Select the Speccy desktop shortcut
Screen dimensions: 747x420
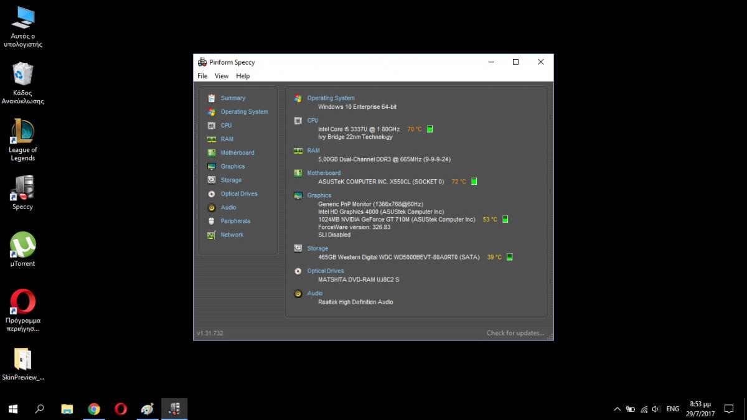coord(23,193)
